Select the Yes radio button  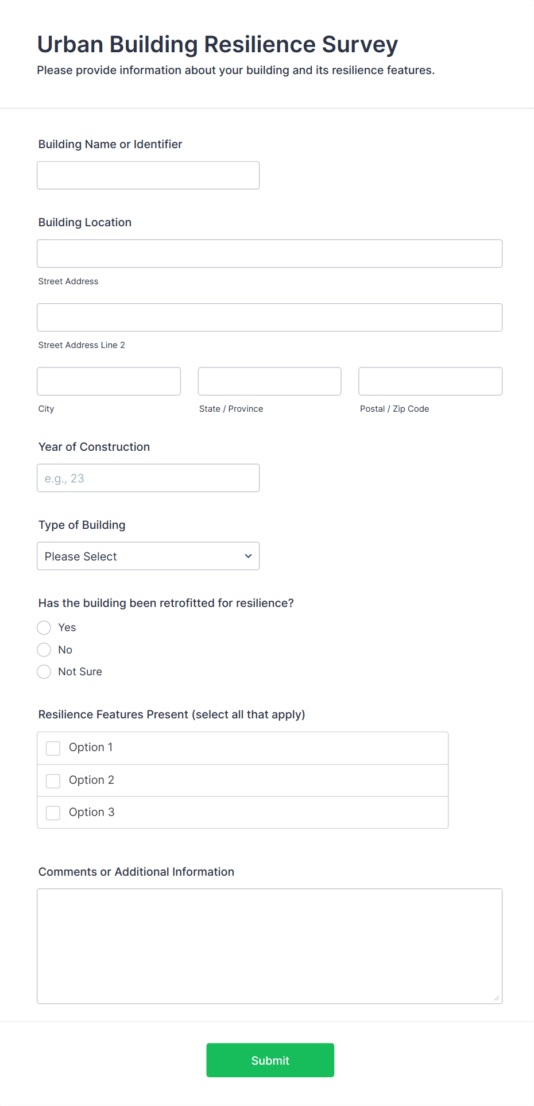point(44,628)
